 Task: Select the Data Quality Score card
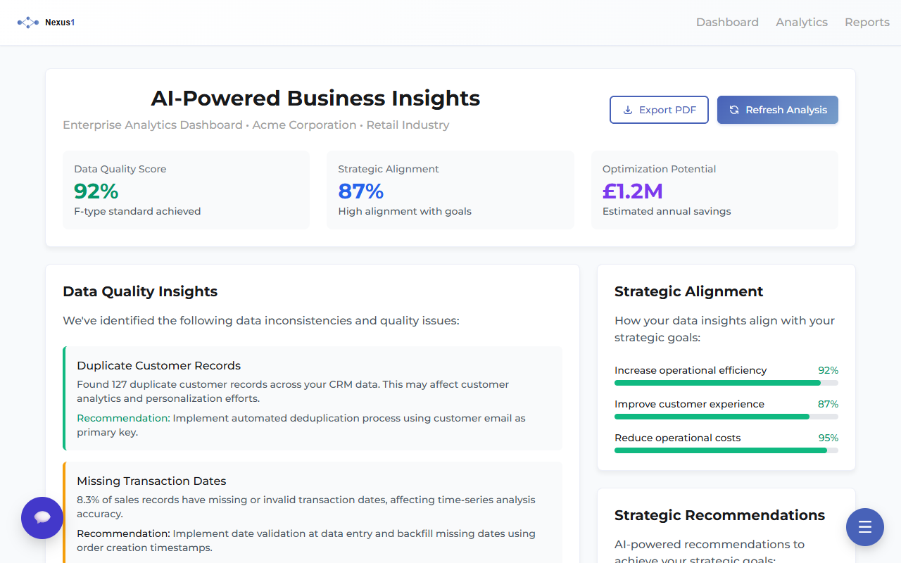(x=186, y=190)
